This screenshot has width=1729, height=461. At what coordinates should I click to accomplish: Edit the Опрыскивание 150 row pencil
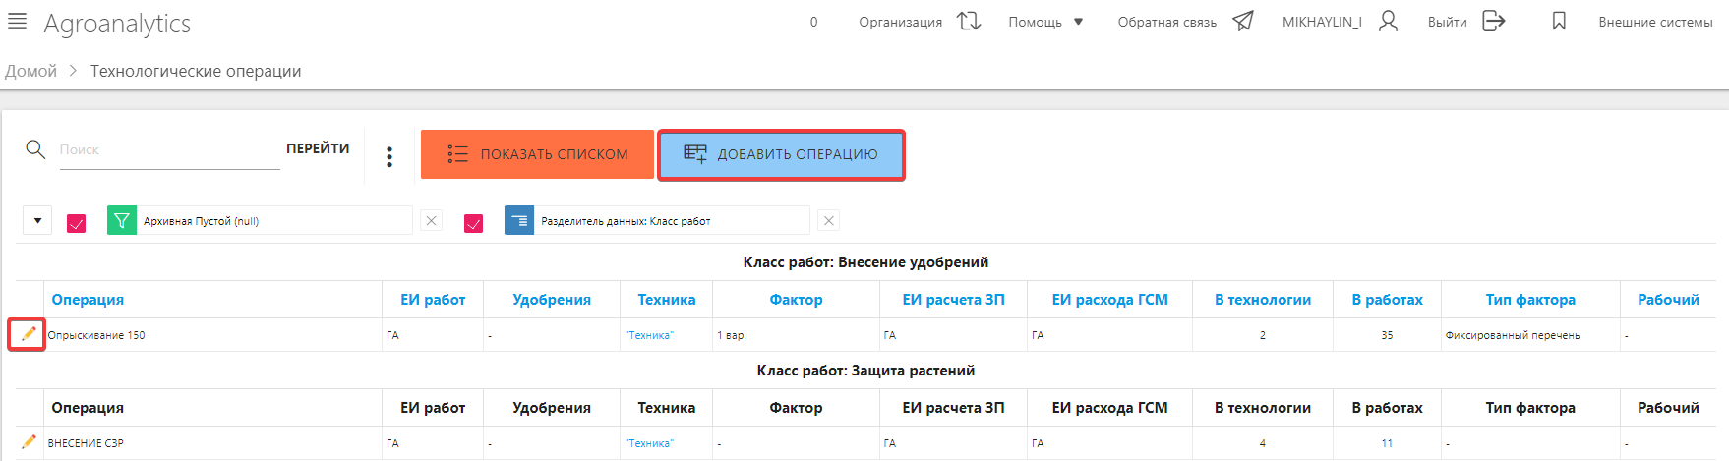click(29, 334)
